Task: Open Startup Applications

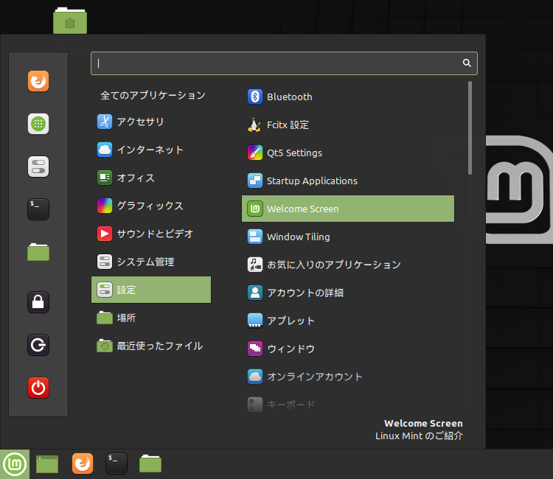Action: tap(348, 181)
